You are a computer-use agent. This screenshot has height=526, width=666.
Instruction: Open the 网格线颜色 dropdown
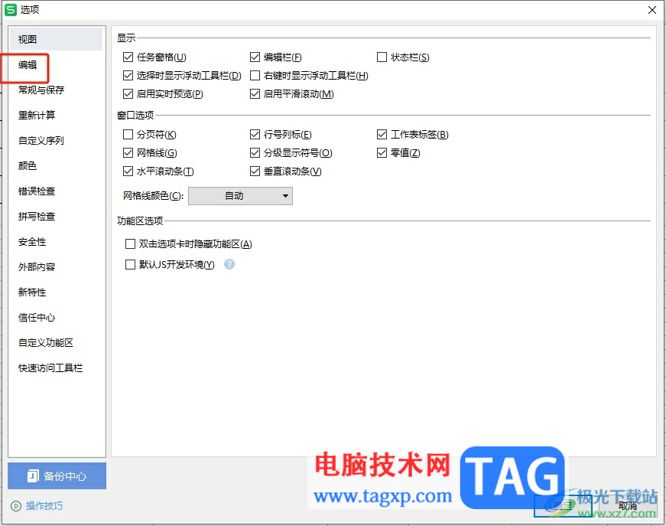(x=240, y=196)
